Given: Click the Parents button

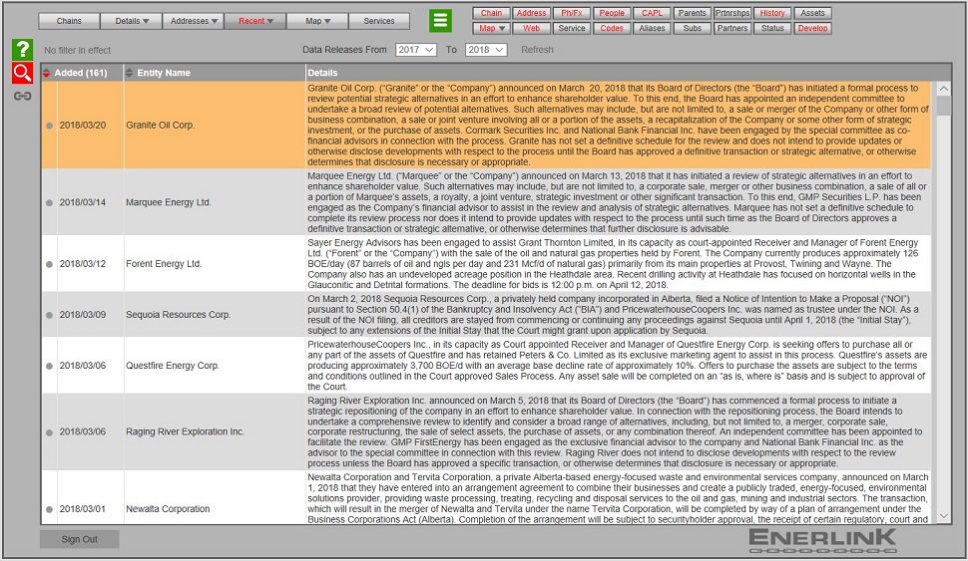Looking at the screenshot, I should tap(692, 13).
